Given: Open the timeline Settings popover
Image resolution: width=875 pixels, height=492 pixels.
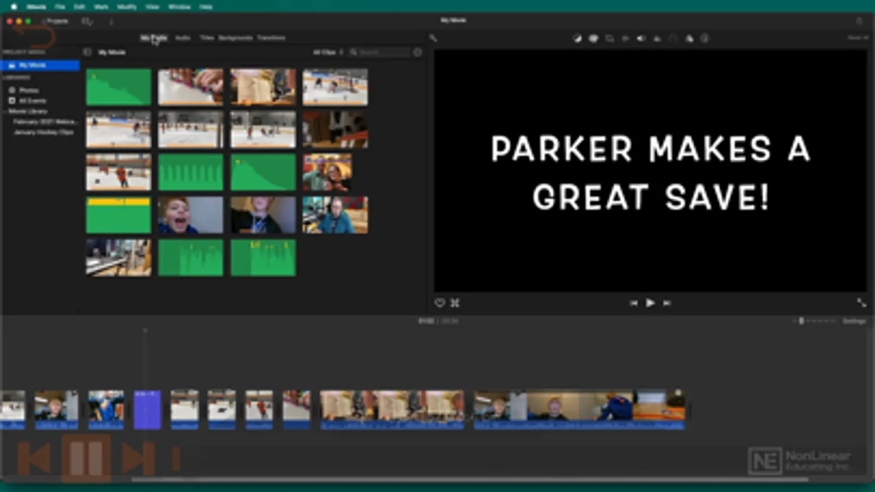Looking at the screenshot, I should (x=854, y=321).
